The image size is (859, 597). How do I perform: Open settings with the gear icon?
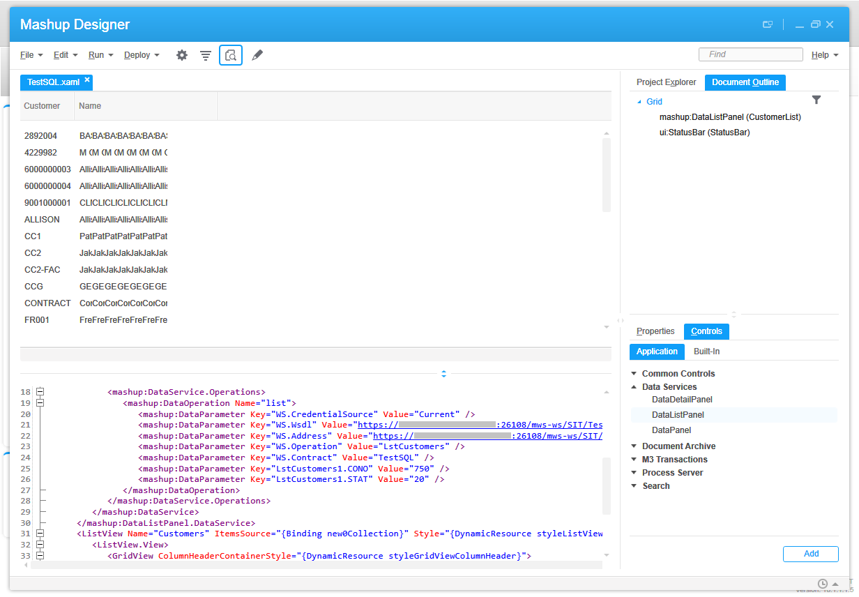(x=182, y=55)
